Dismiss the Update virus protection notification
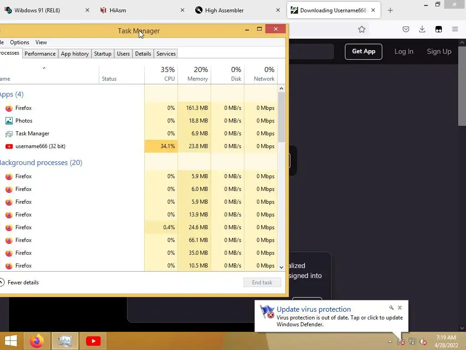The height and width of the screenshot is (350, 466). [x=400, y=308]
